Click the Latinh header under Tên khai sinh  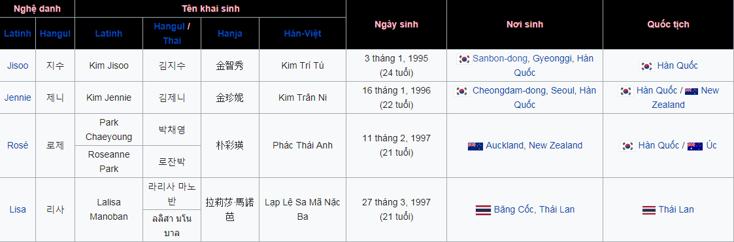point(108,33)
